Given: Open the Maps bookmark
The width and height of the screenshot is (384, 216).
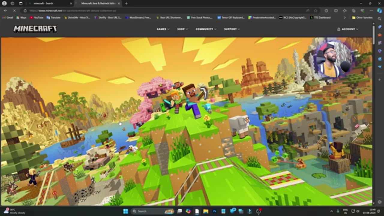Looking at the screenshot, I should coord(22,18).
